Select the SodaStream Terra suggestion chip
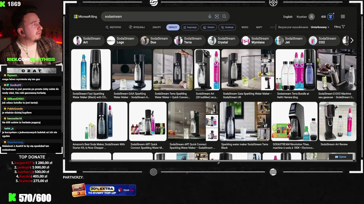Image resolution: width=364 pixels, height=204 pixels. tap(189, 41)
